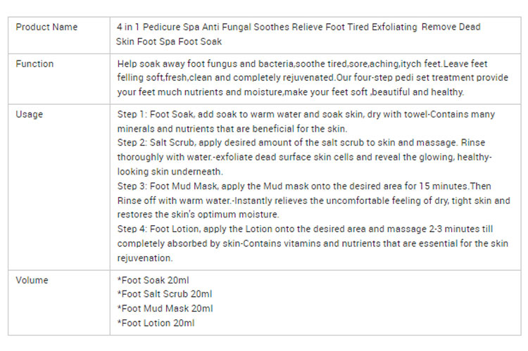
Task: Click the "Skin Foot Spa Foot Soak" line
Action: click(169, 42)
